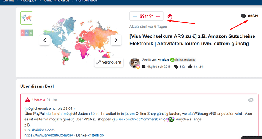This screenshot has height=139, width=262.
Task: Click the calendar member-since icon
Action: (144, 67)
